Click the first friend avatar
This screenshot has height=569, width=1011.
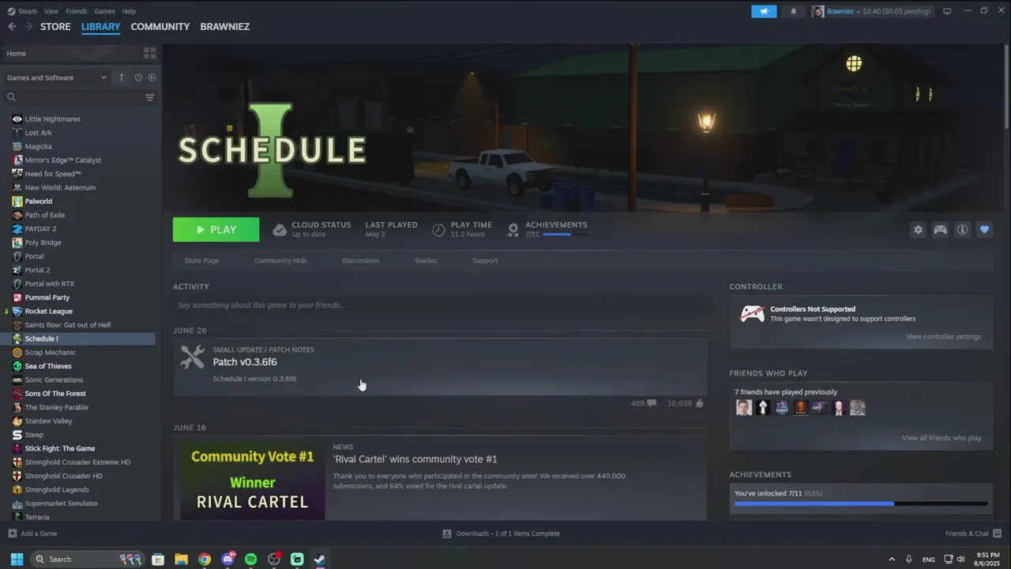(x=743, y=408)
